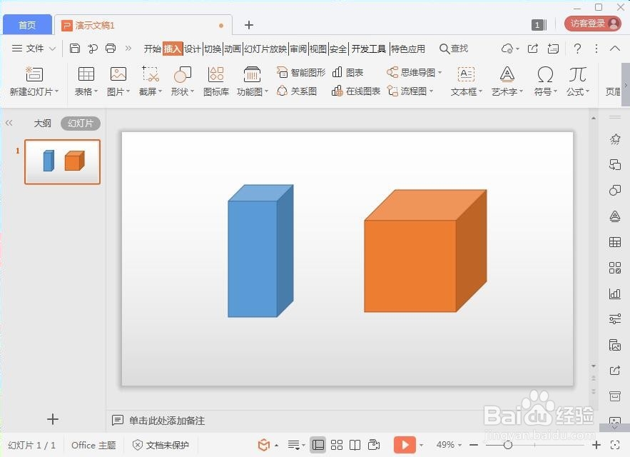
Task: Open the chart icon in right sidebar
Action: point(615,293)
